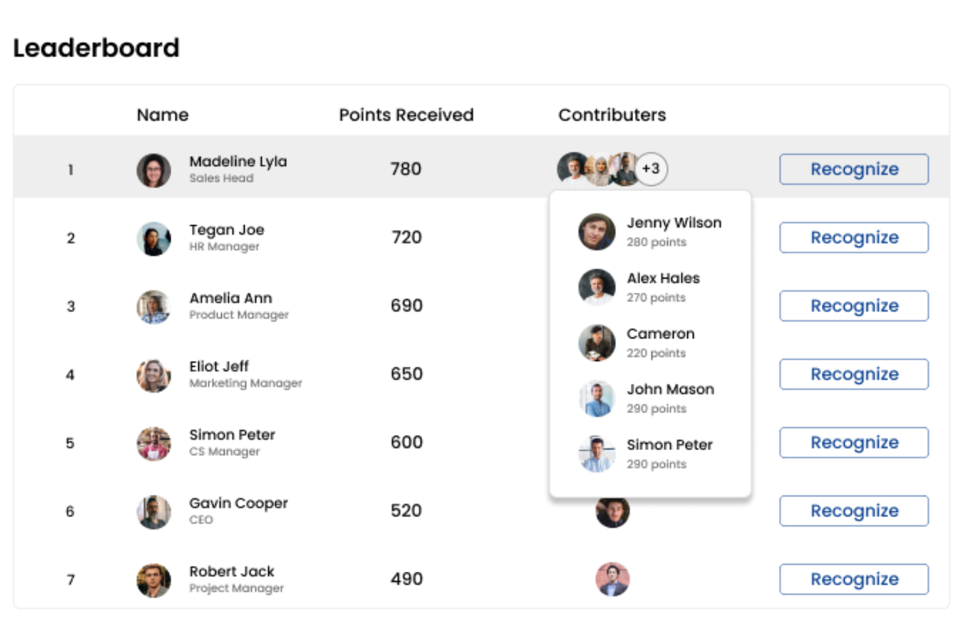The width and height of the screenshot is (963, 642).
Task: Click the contributor avatar in Robert Jack's row
Action: coord(612,579)
